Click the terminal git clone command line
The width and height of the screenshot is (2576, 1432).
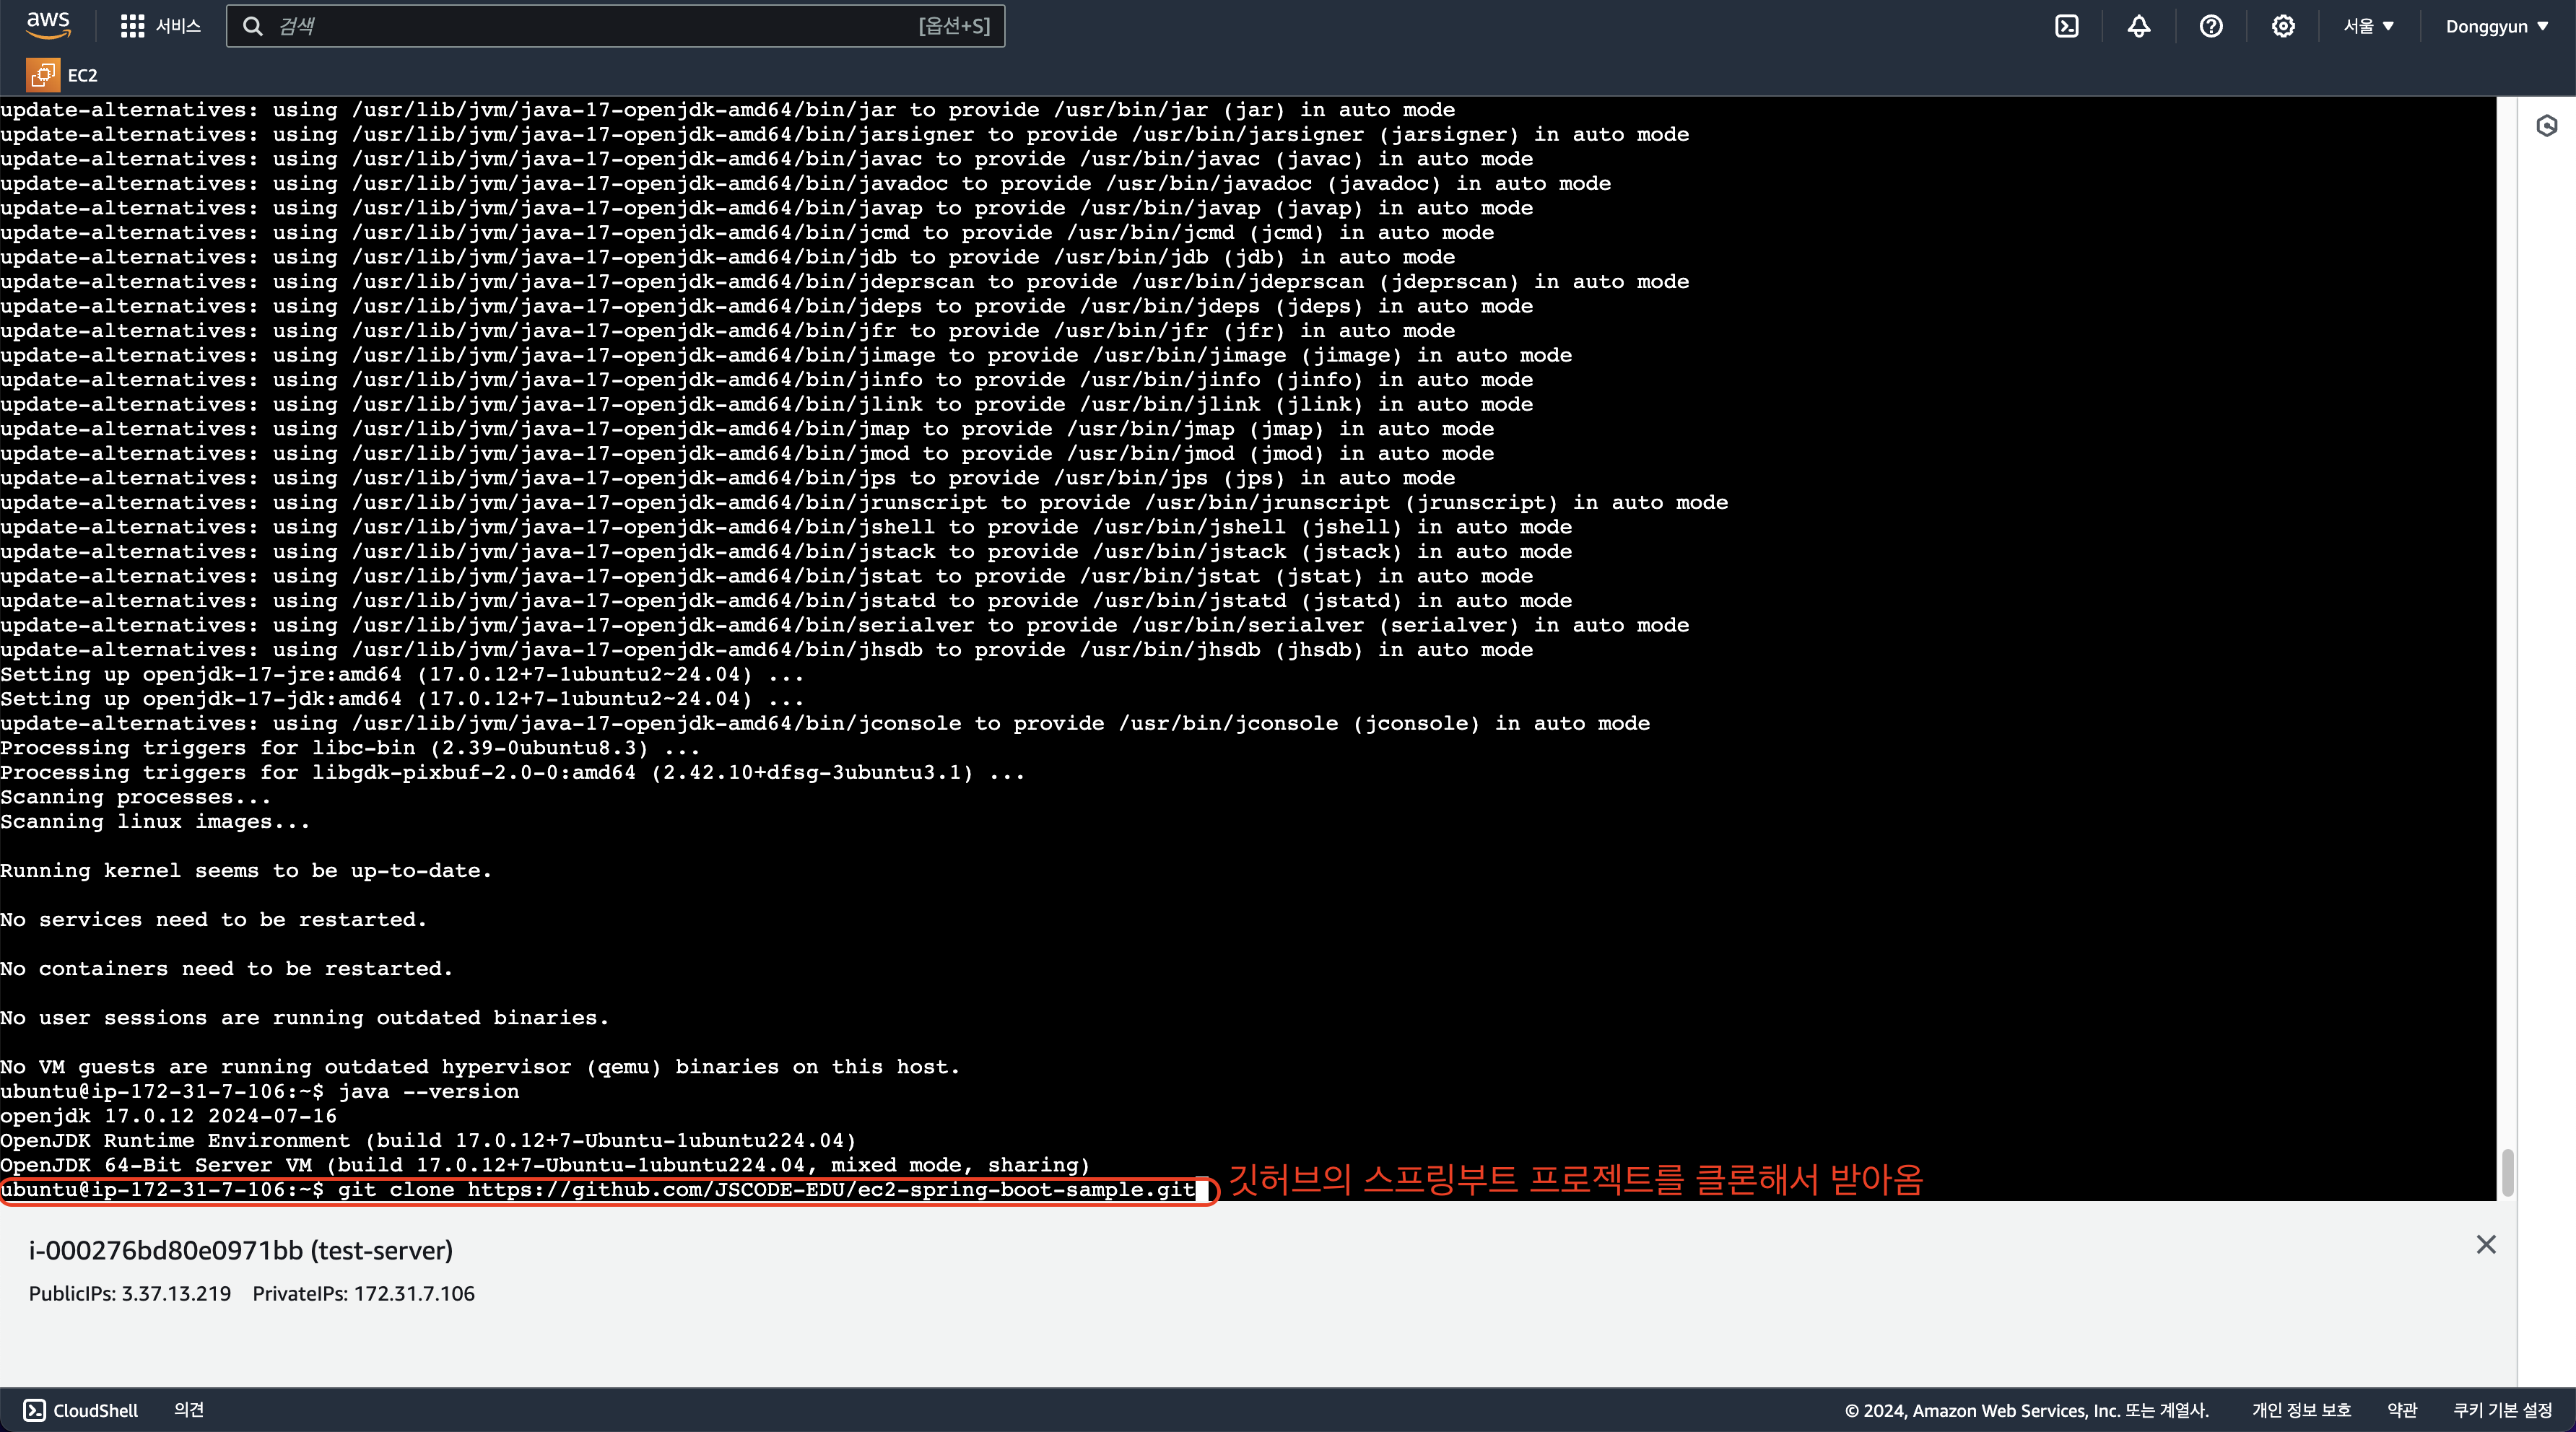click(x=765, y=1190)
